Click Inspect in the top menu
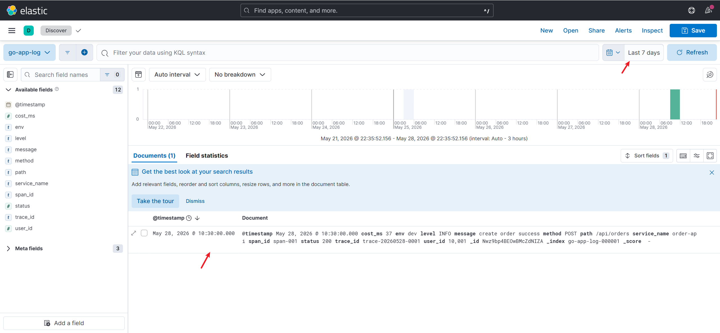Screen dimensions: 720x333 (652, 31)
